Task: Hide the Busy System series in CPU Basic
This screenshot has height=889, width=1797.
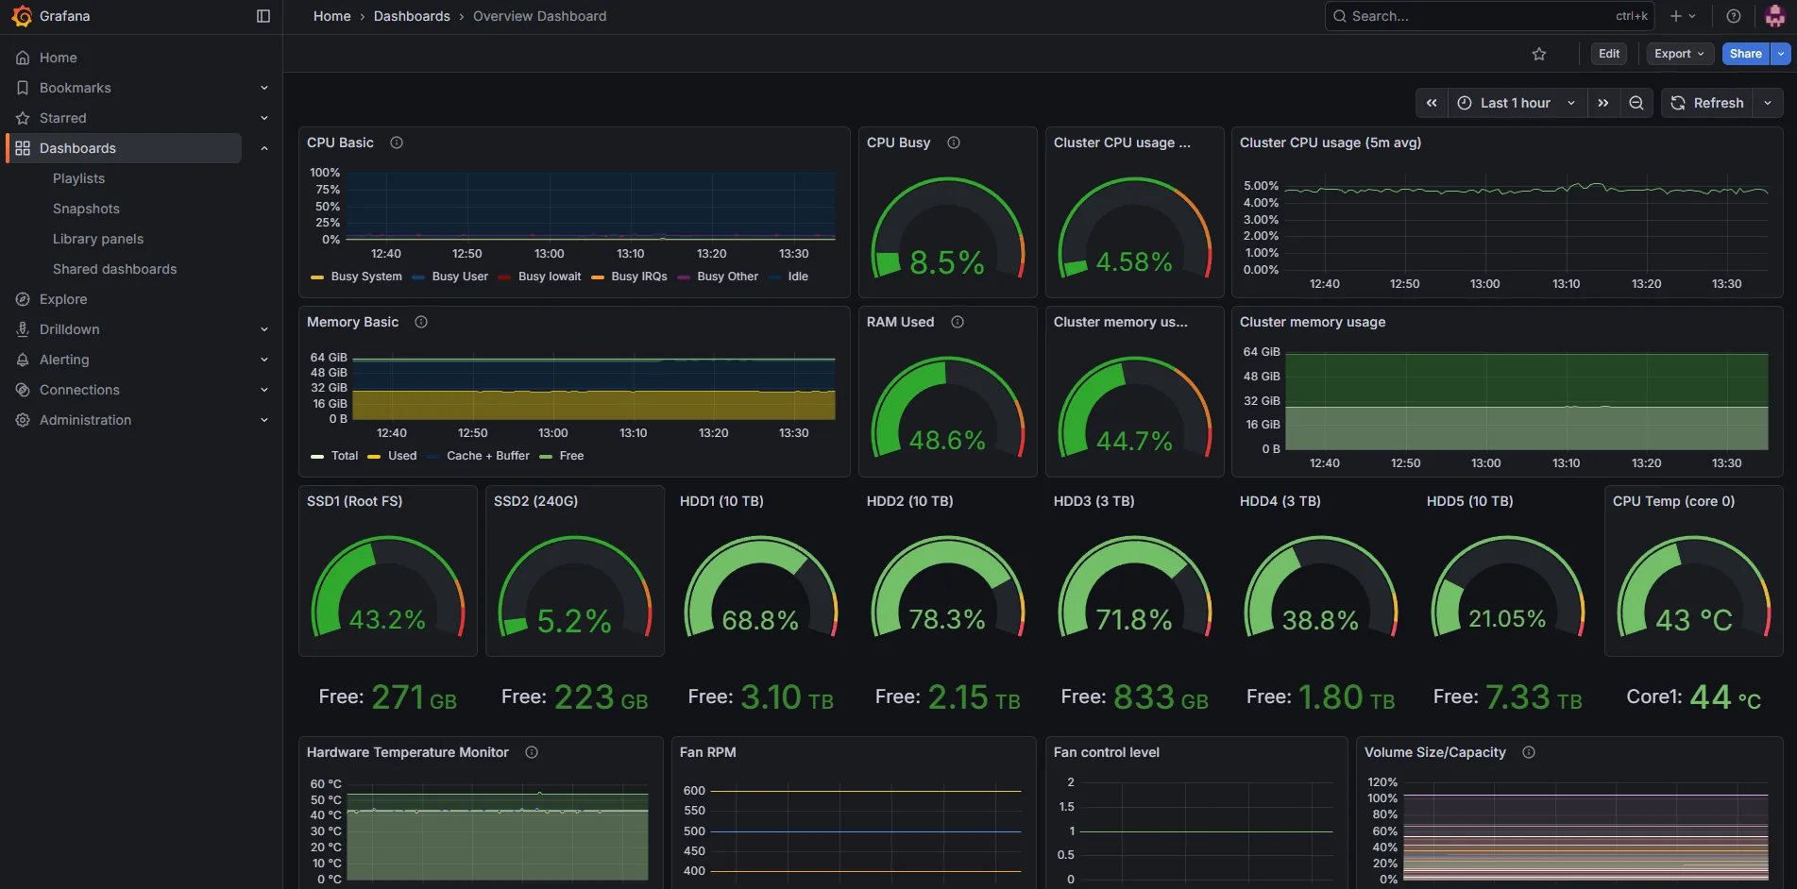Action: [x=366, y=277]
